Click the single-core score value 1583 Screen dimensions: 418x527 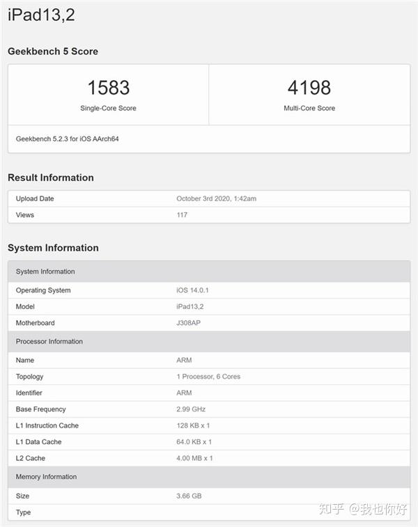108,88
